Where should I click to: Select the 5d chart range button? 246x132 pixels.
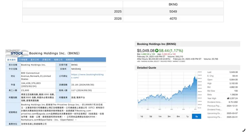coord(151,116)
